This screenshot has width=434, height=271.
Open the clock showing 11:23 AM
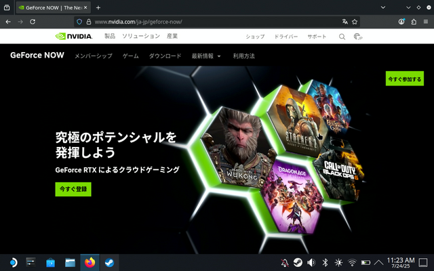401,262
